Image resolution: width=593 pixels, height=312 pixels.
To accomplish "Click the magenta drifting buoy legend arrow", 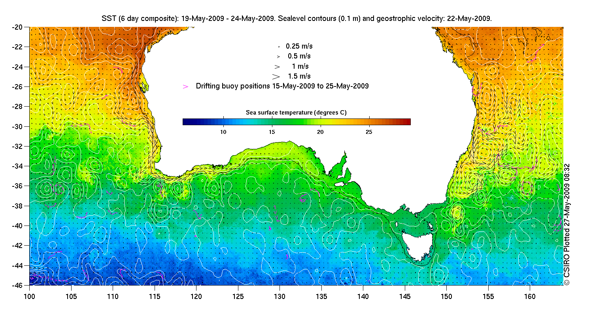I will [x=186, y=86].
